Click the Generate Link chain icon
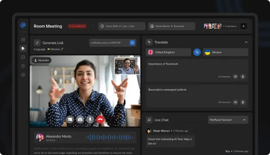Screen dimensions: 270x155 (37, 43)
